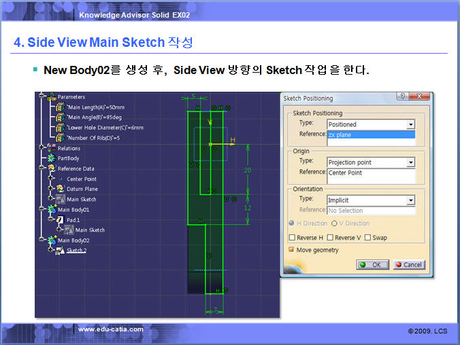Select the Sketch.2 icon in tree
The height and width of the screenshot is (345, 460).
point(60,251)
